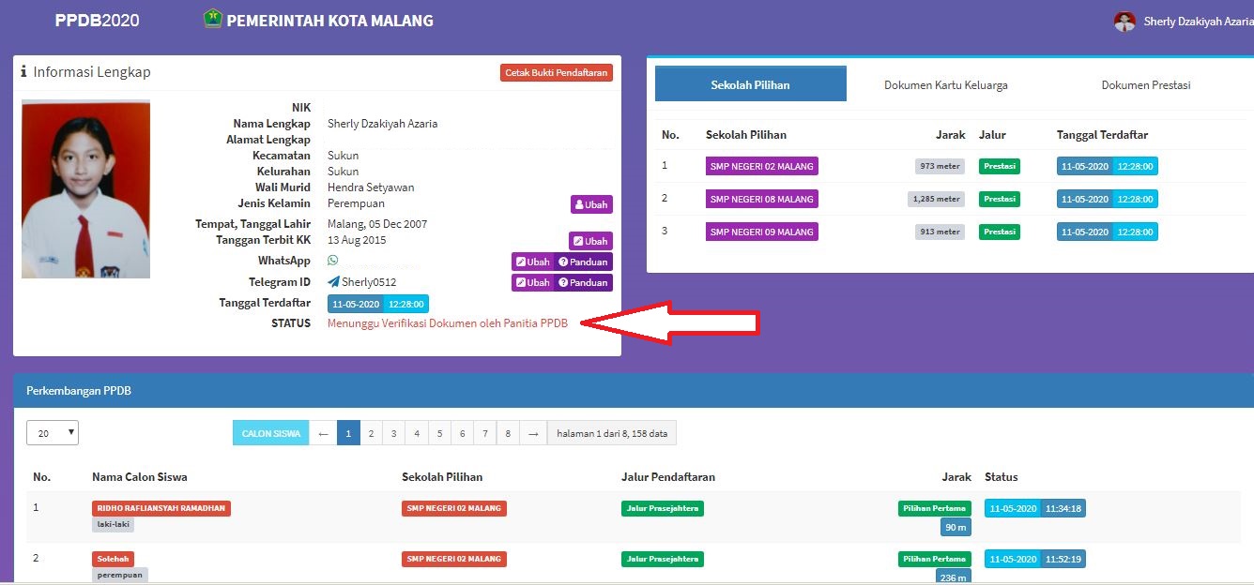Click the info icon beside Informasi Lengkap
The width and height of the screenshot is (1254, 585).
pos(23,70)
